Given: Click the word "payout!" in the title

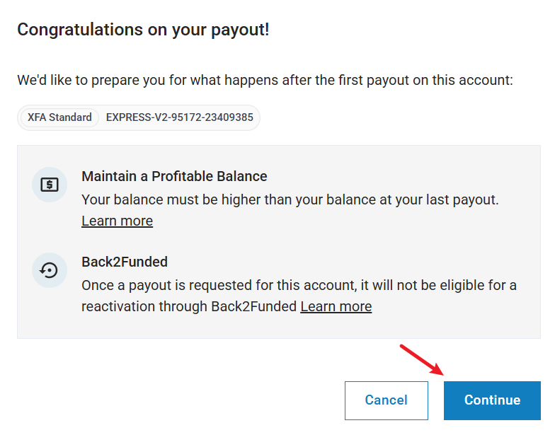Looking at the screenshot, I should [x=243, y=30].
